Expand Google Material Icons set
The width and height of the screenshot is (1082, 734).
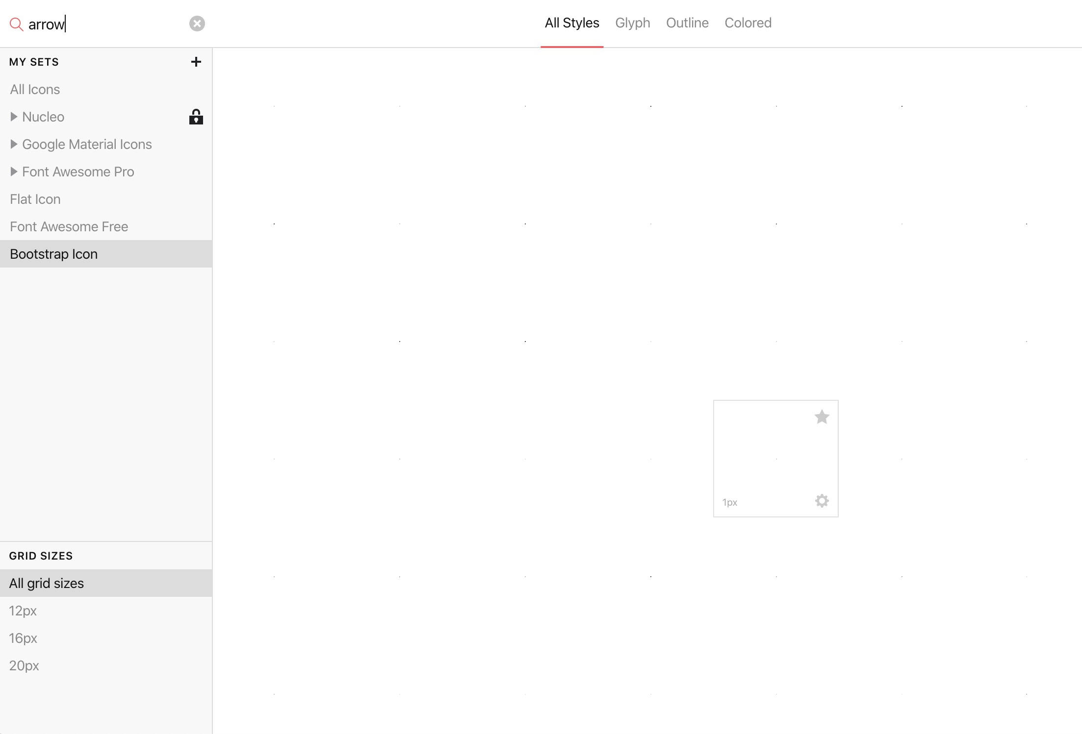coord(14,144)
